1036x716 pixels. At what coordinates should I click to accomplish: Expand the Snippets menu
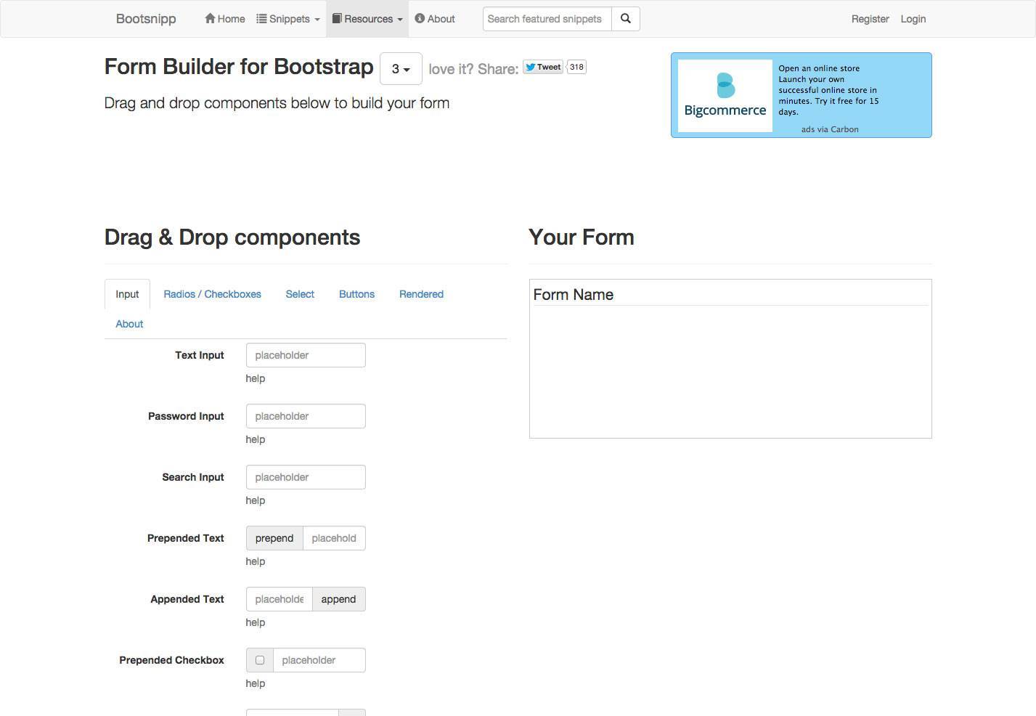pyautogui.click(x=288, y=19)
